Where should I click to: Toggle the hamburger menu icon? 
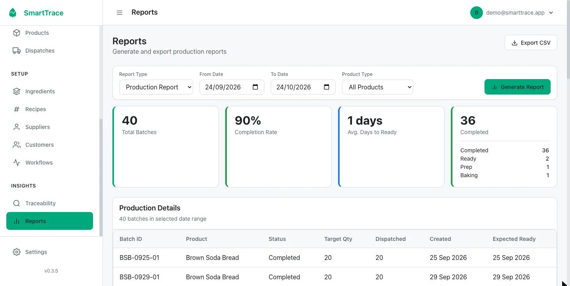[x=120, y=13]
